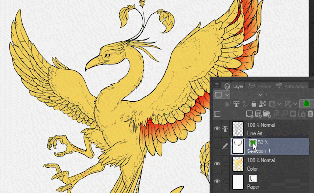Screen dimensions: 314x193
Task: Click the Merge with Layer Below icon
Action: pyautogui.click(x=284, y=114)
